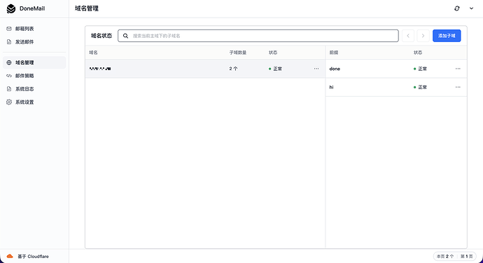Click the 前缀 column header

[334, 53]
